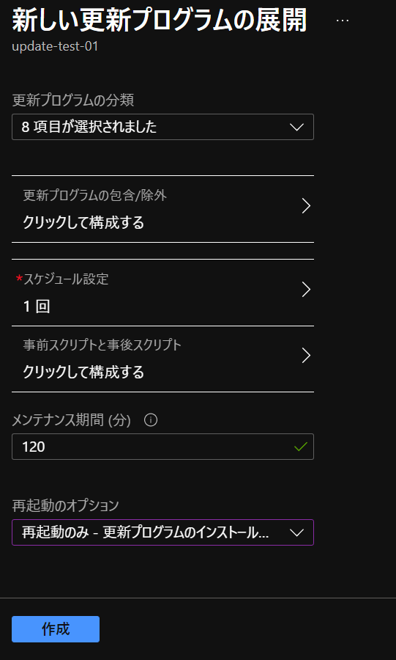This screenshot has height=660, width=396.
Task: Click the green validation checkmark in the maintenance field
Action: [x=301, y=447]
